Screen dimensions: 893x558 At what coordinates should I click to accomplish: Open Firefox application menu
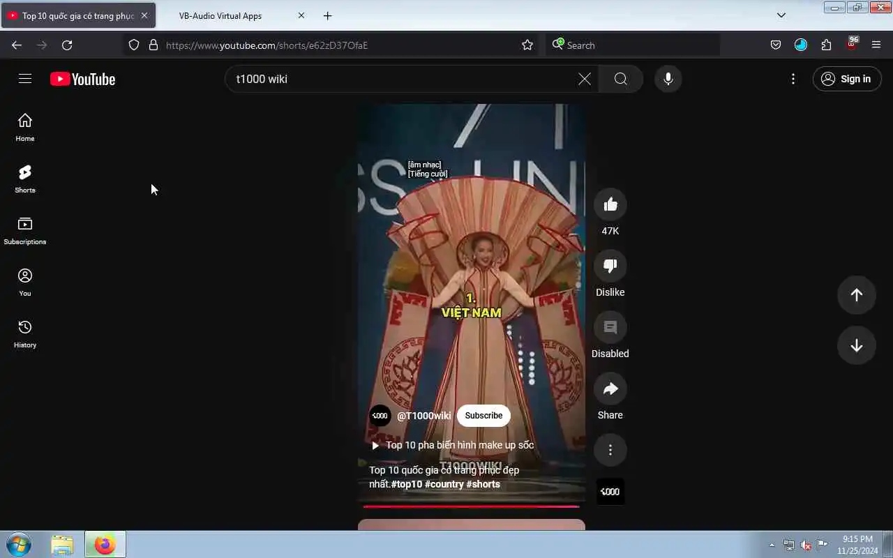[x=876, y=45]
